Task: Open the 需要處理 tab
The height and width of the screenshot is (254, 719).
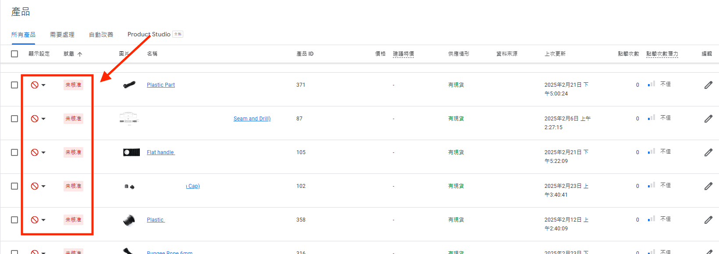Action: (62, 35)
